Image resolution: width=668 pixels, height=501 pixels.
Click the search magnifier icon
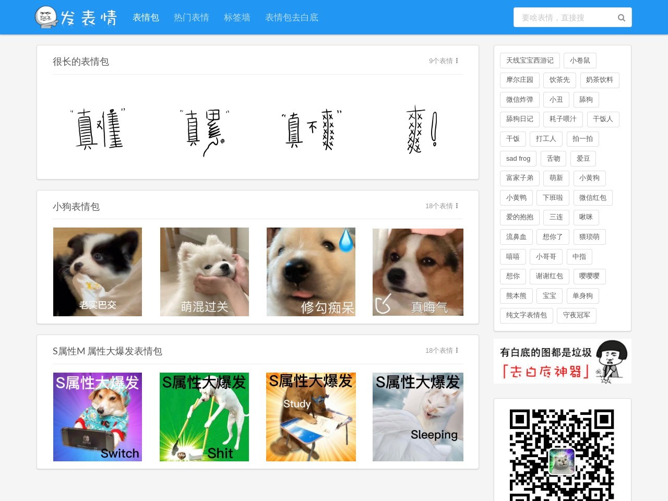[x=621, y=18]
